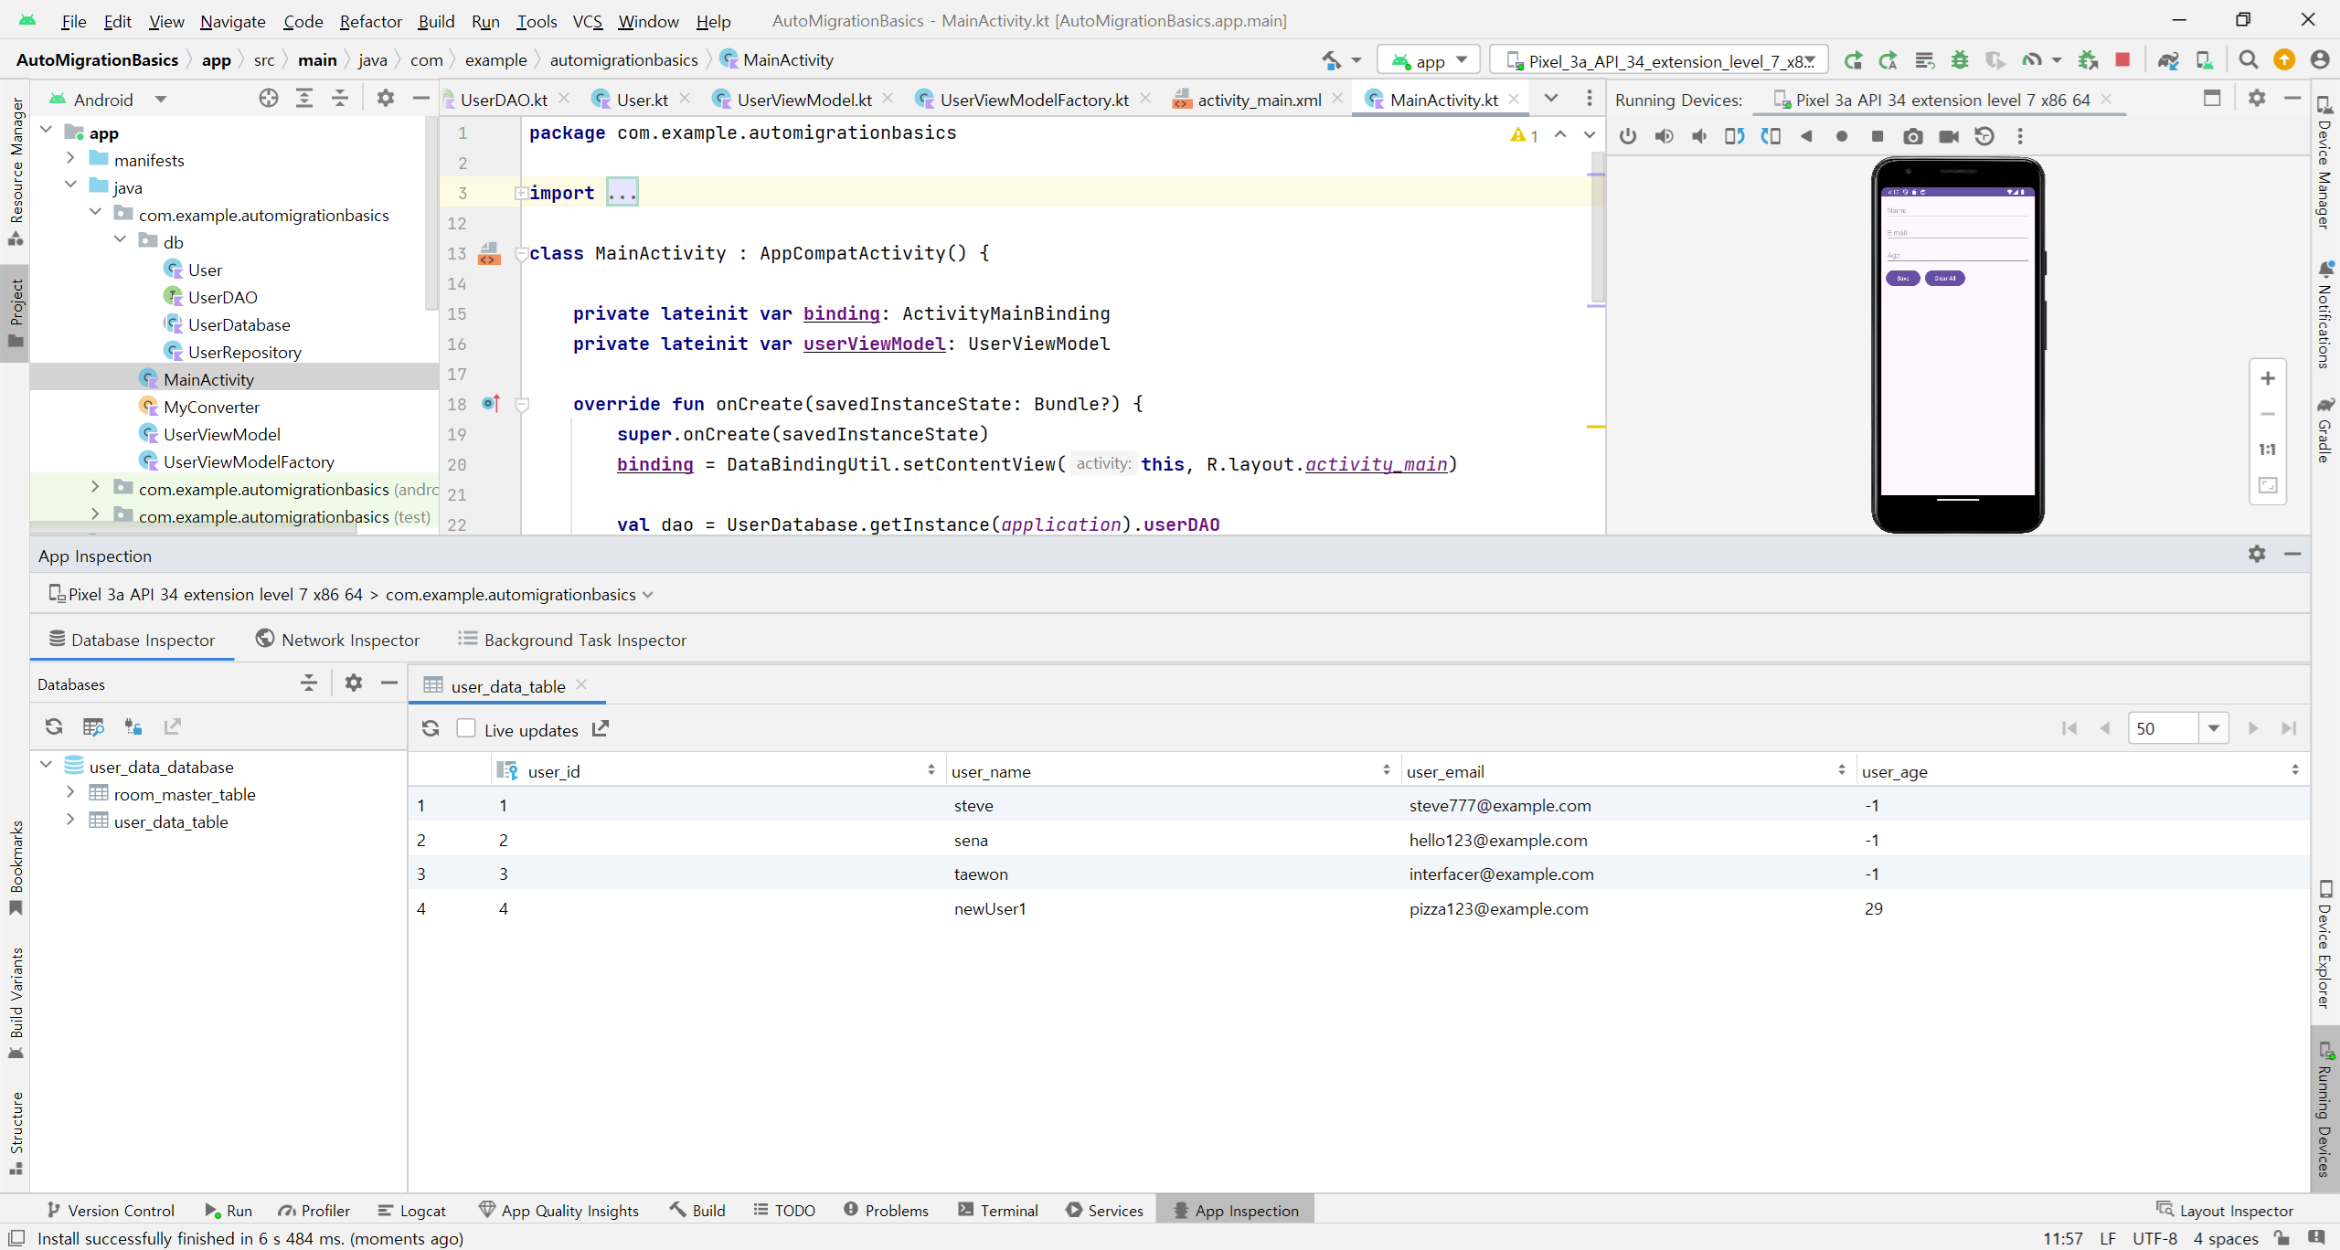
Task: Toggle the Resource Manager tool window
Action: pyautogui.click(x=16, y=169)
